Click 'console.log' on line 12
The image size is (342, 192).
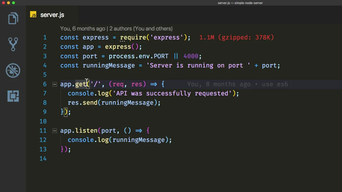point(88,140)
